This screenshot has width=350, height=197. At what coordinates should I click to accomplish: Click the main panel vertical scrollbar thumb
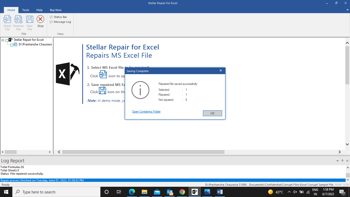coord(347,65)
